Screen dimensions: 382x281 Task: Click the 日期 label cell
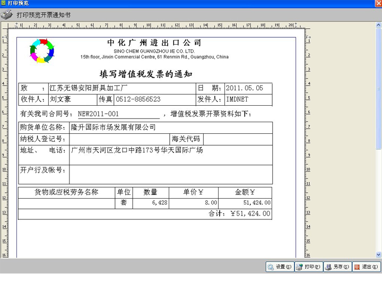pos(210,88)
